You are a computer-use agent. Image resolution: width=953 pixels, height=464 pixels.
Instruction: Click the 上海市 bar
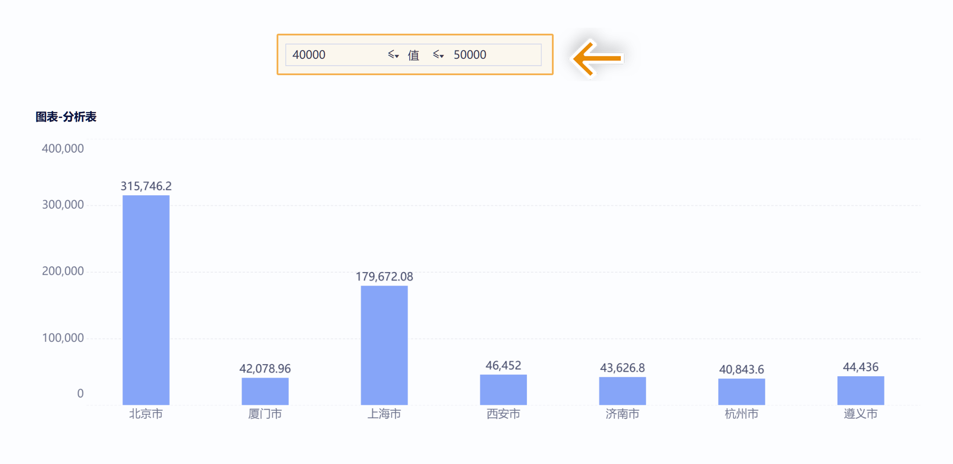point(384,345)
